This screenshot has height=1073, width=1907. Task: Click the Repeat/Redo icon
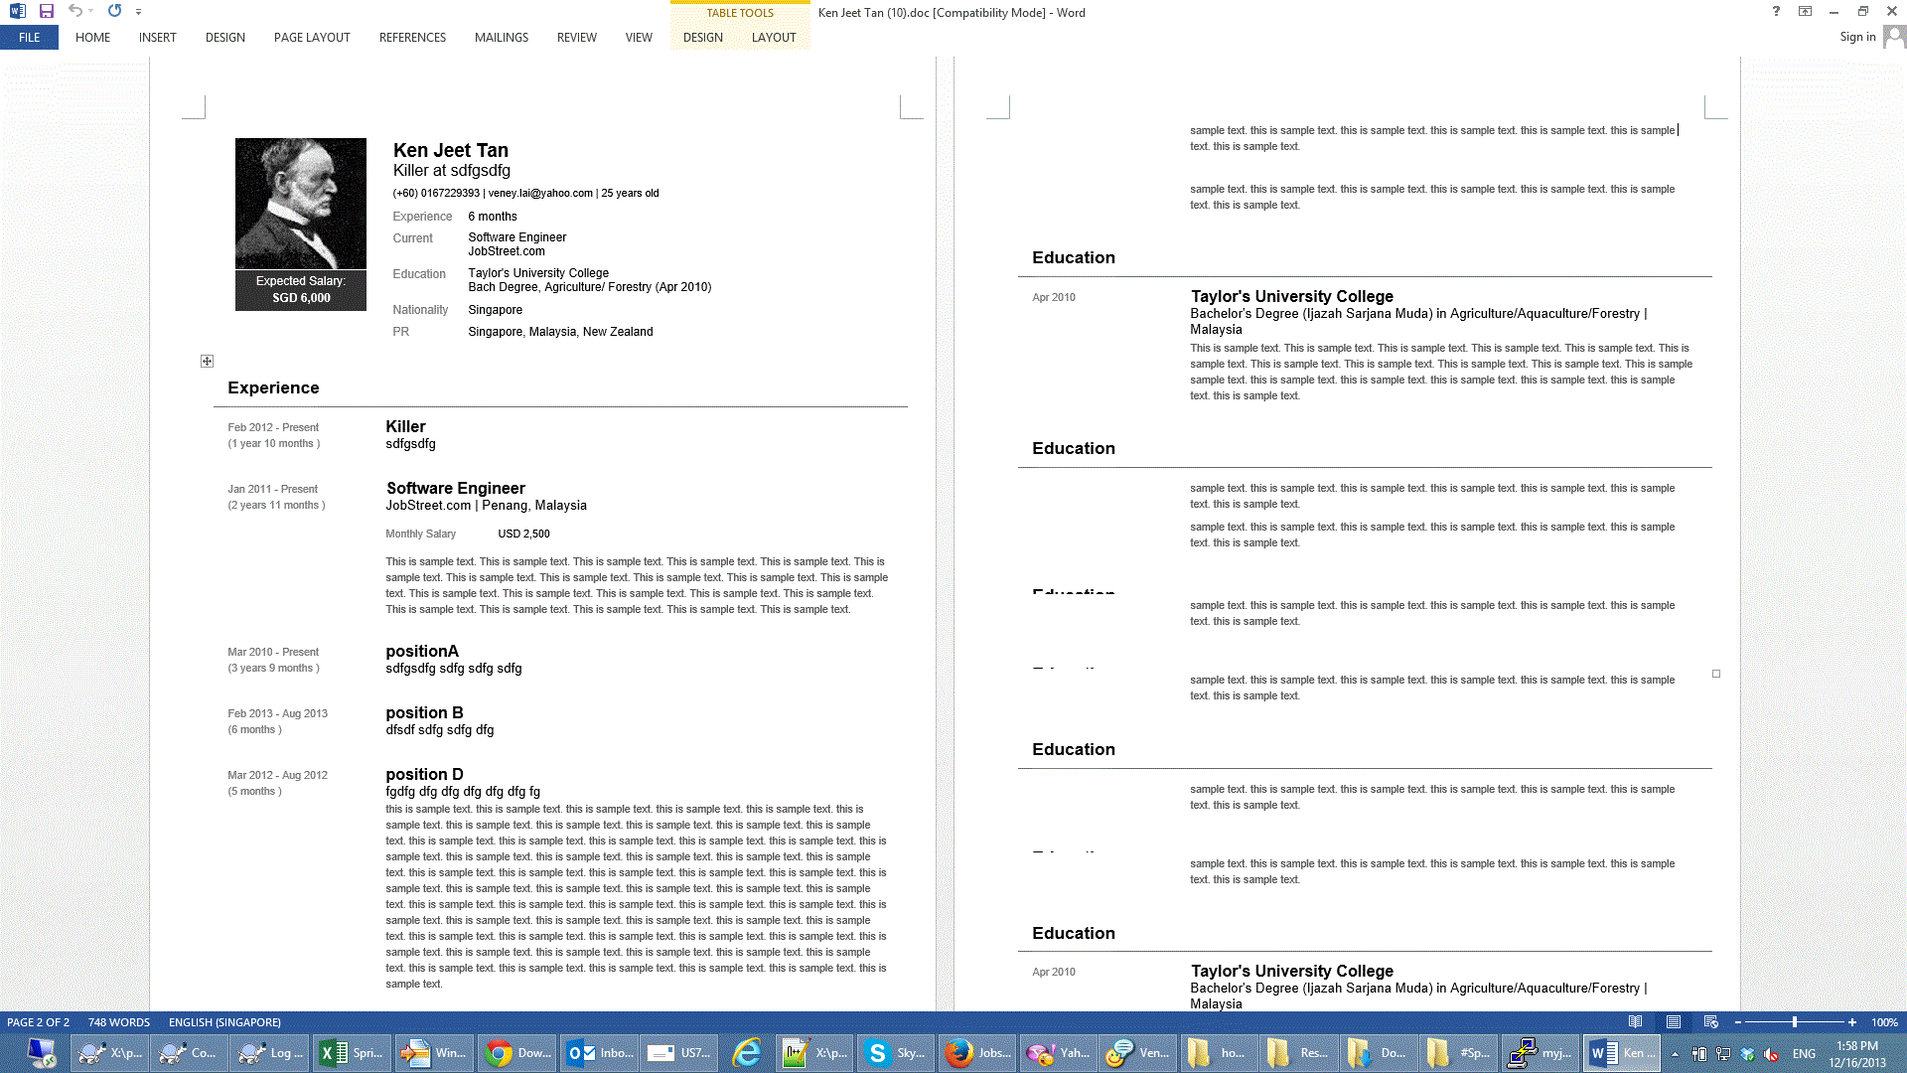coord(114,11)
